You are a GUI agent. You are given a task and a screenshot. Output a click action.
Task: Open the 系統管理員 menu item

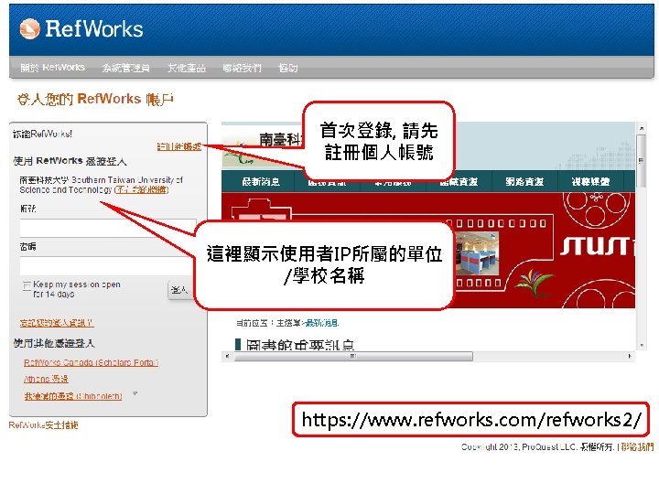coord(125,68)
